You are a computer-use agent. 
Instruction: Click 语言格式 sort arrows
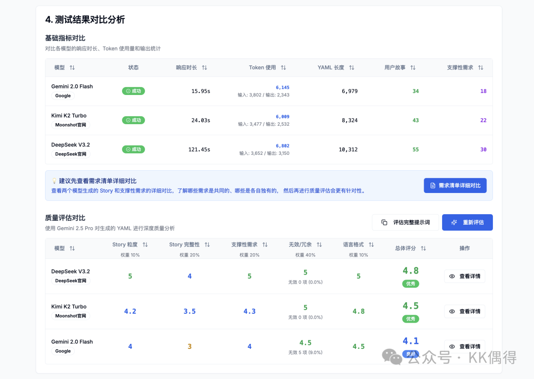pos(371,245)
